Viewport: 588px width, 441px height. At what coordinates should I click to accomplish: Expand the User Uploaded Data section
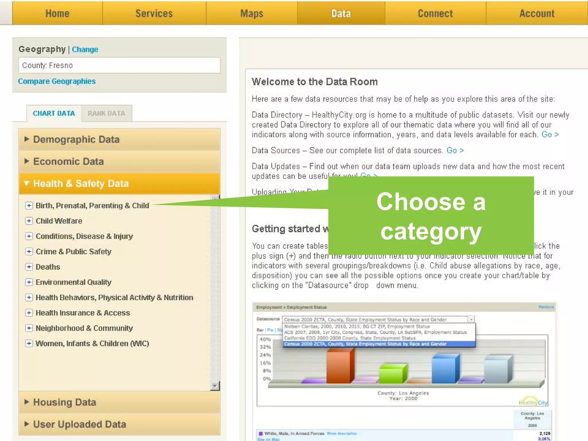click(119, 424)
